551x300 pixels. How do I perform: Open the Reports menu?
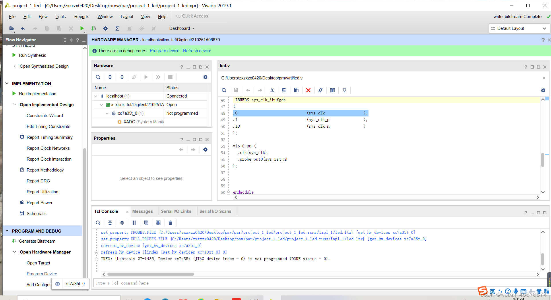[x=82, y=17]
